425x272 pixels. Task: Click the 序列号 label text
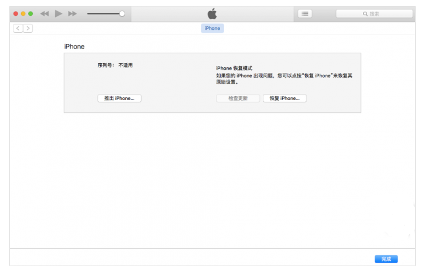click(106, 66)
